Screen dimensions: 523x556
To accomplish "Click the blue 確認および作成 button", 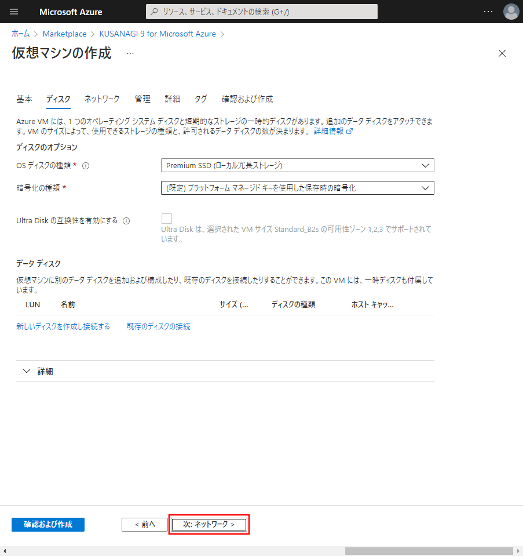I will [x=48, y=524].
